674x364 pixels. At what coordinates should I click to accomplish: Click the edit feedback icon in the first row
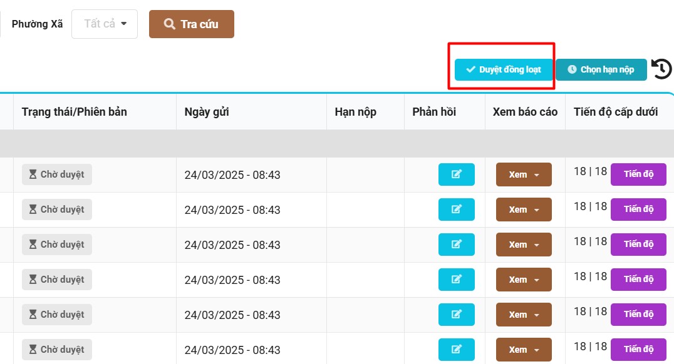tap(456, 174)
